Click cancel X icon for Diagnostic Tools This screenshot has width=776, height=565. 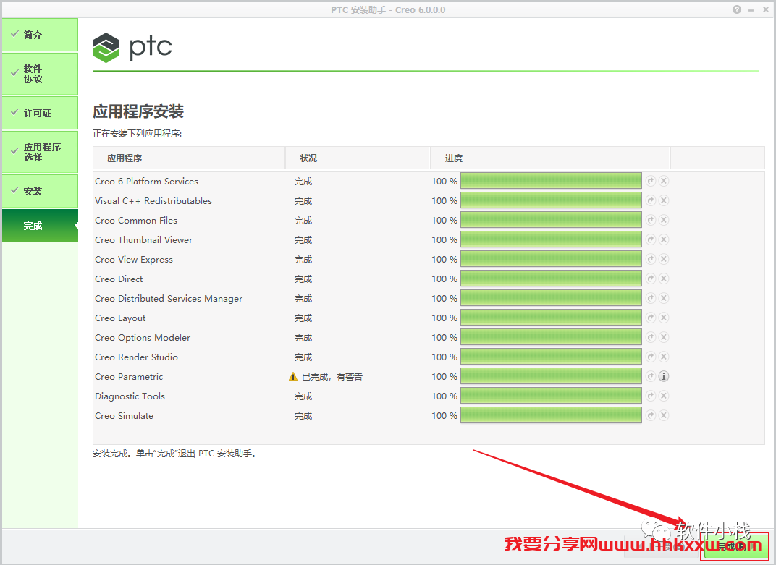[x=664, y=396]
